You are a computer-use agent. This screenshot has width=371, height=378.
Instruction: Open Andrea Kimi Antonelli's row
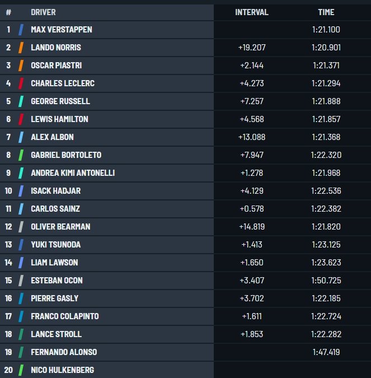(186, 173)
